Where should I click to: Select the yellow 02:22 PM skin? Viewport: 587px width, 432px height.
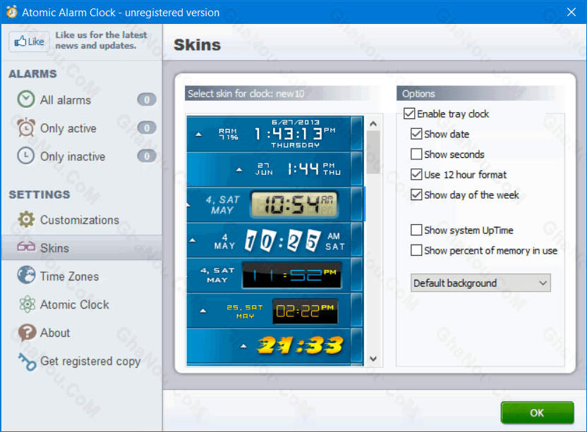point(274,310)
